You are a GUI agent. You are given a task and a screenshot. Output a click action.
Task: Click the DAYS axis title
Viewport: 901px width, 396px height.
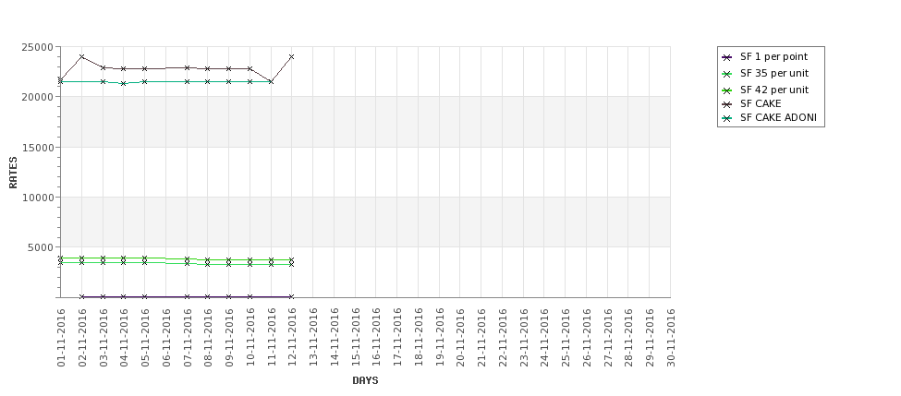(365, 380)
